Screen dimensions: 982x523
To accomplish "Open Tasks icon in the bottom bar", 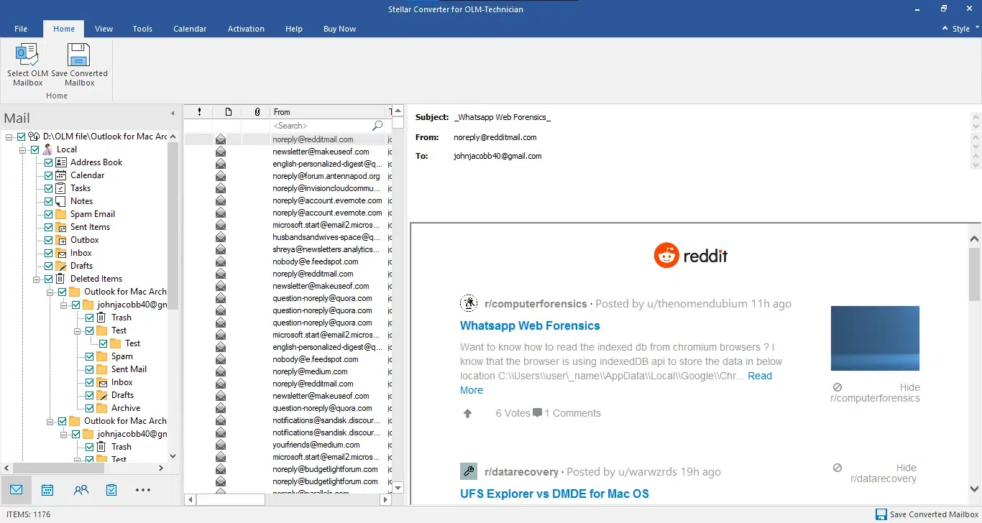I will [111, 490].
